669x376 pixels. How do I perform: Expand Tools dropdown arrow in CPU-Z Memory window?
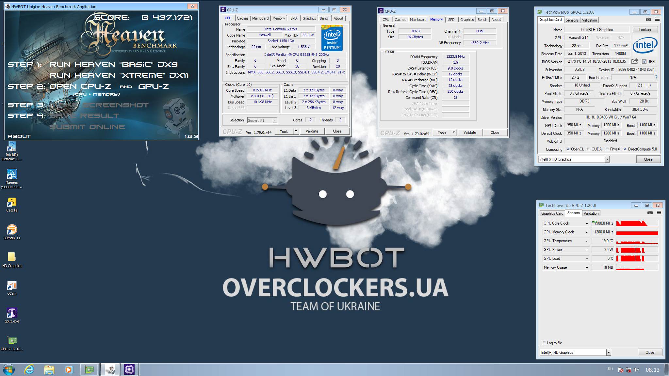tap(453, 133)
